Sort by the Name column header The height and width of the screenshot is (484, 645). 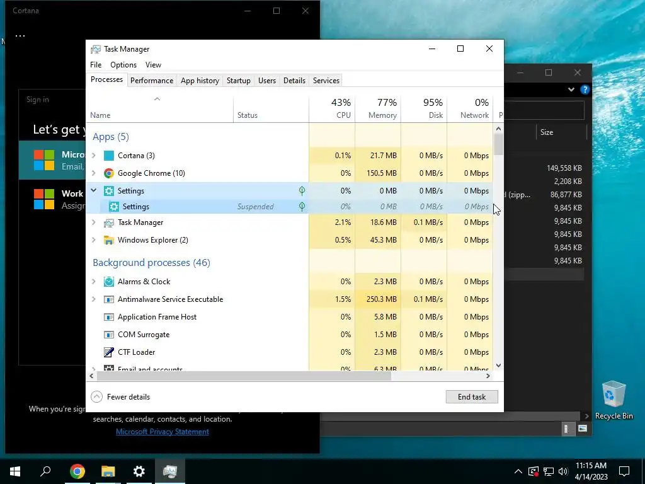(159, 108)
